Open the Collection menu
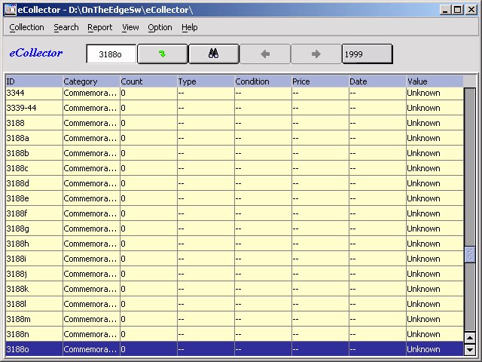482x362 pixels. 26,27
